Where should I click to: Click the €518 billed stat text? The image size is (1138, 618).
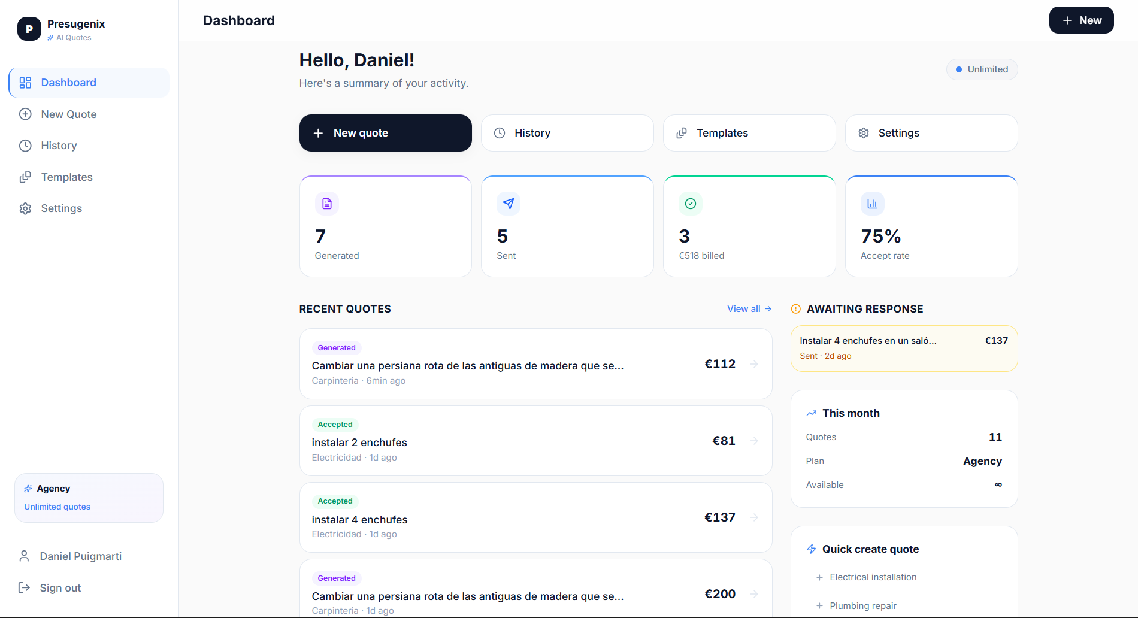point(701,256)
